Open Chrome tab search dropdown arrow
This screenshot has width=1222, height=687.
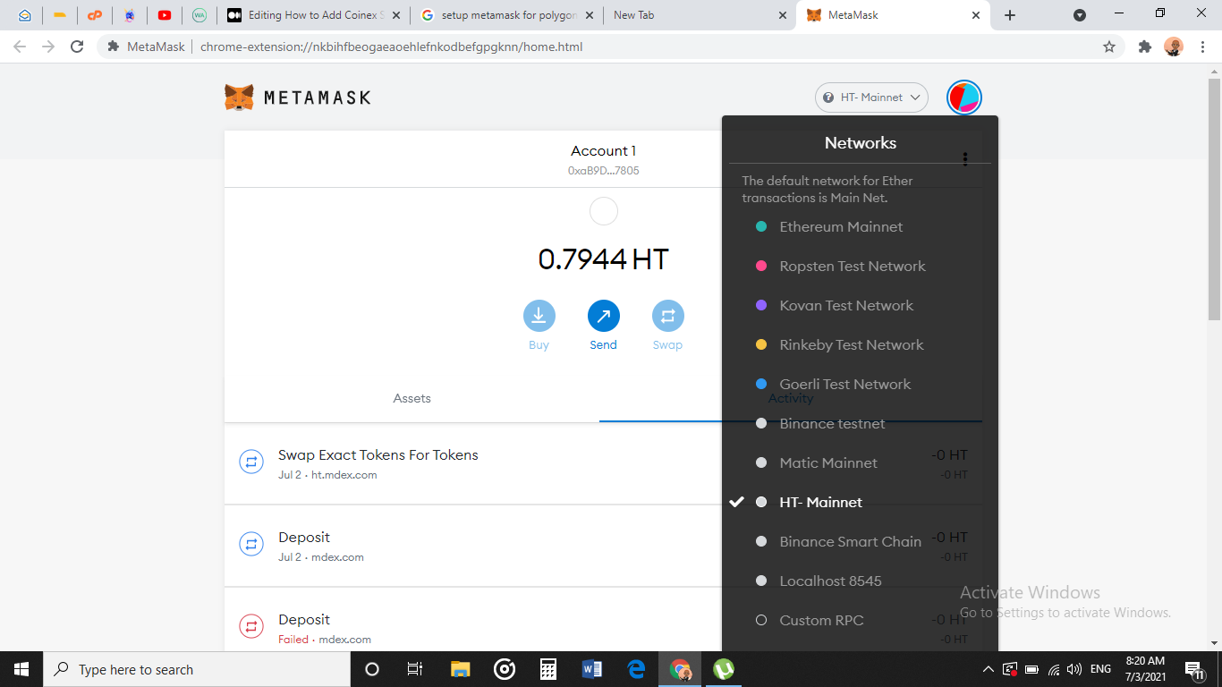pos(1080,15)
